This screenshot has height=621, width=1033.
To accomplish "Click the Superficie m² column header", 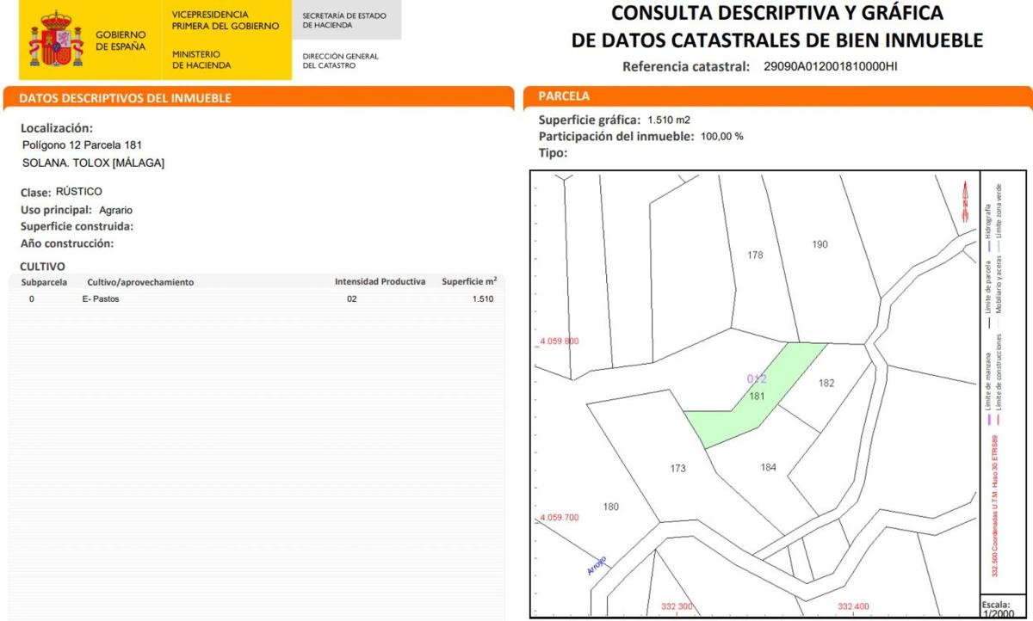I will click(x=468, y=282).
